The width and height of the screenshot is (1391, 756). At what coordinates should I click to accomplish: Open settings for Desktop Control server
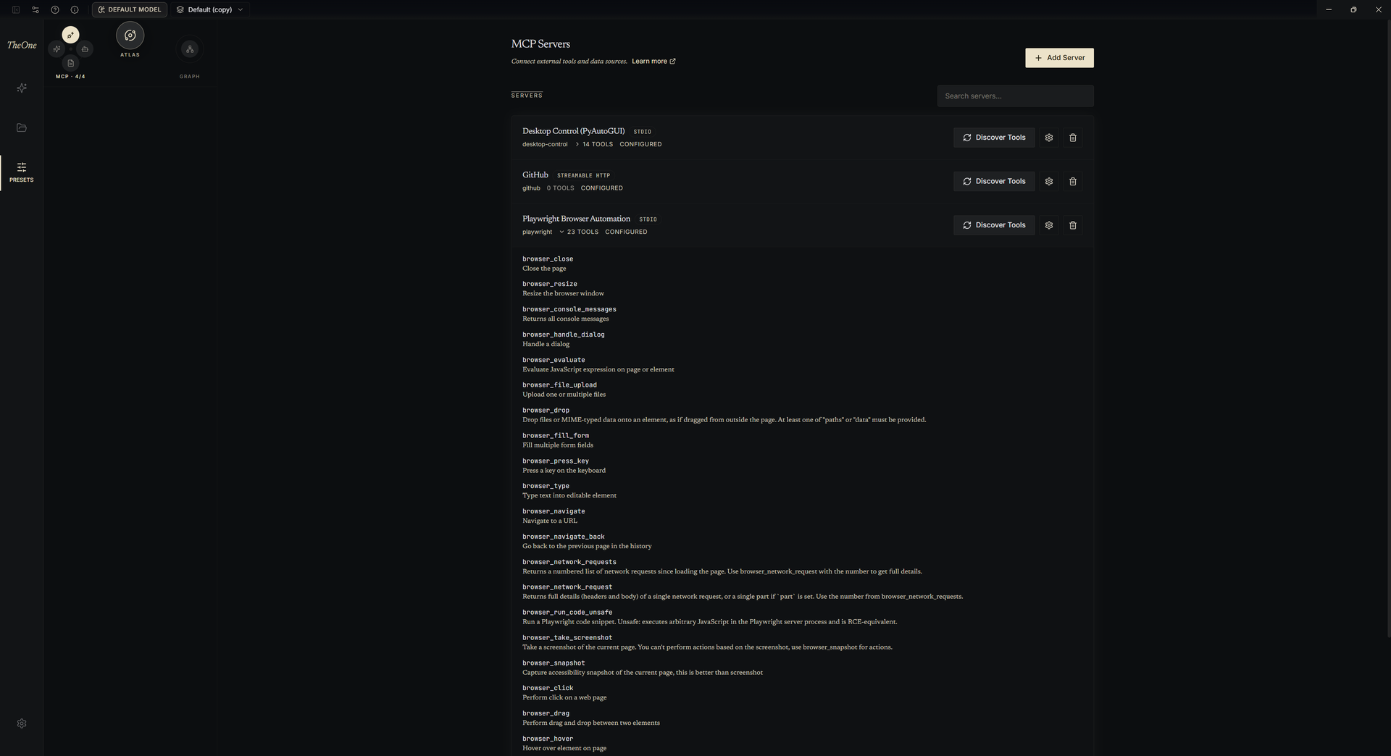pos(1048,138)
